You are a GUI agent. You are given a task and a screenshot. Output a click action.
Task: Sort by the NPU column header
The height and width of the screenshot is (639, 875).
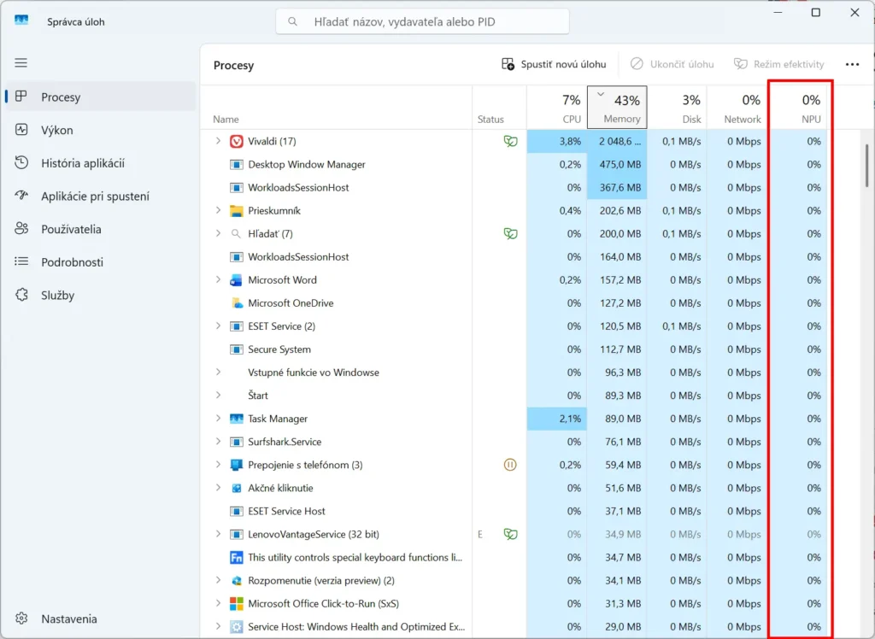pyautogui.click(x=797, y=107)
